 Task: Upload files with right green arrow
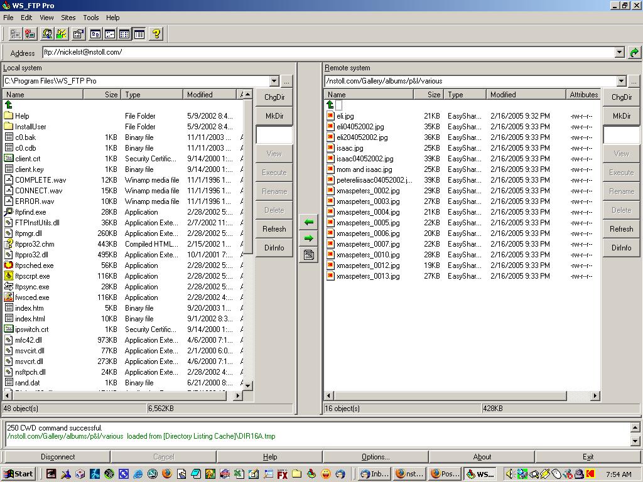(309, 238)
